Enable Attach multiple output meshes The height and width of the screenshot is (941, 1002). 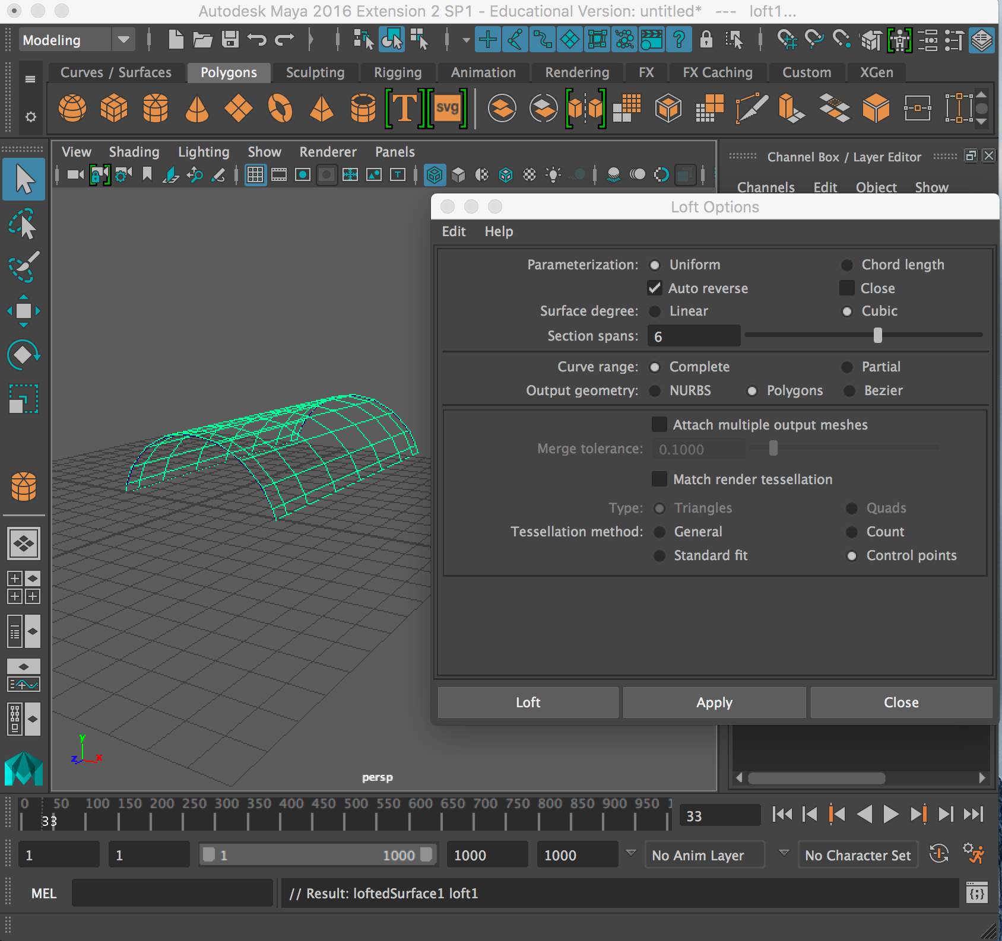coord(659,425)
